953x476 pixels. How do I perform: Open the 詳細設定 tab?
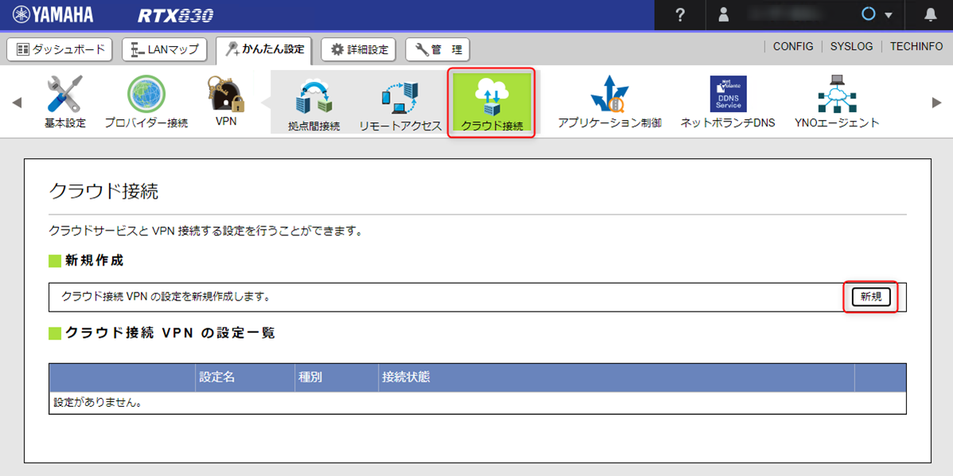pos(359,49)
